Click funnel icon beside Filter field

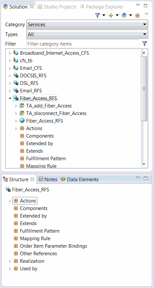pyautogui.click(x=145, y=44)
